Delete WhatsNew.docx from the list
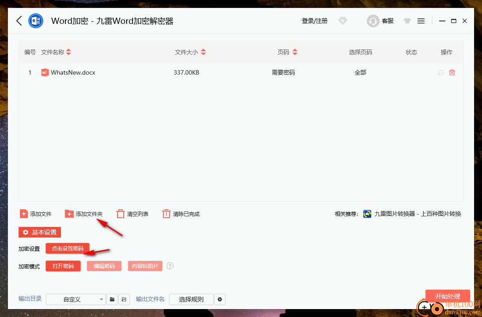482x317 pixels. (x=452, y=72)
